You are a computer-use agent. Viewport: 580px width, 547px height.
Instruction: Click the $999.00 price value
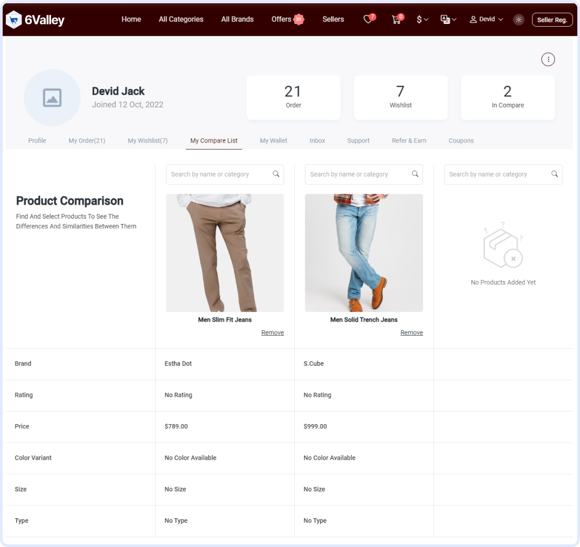click(x=315, y=426)
